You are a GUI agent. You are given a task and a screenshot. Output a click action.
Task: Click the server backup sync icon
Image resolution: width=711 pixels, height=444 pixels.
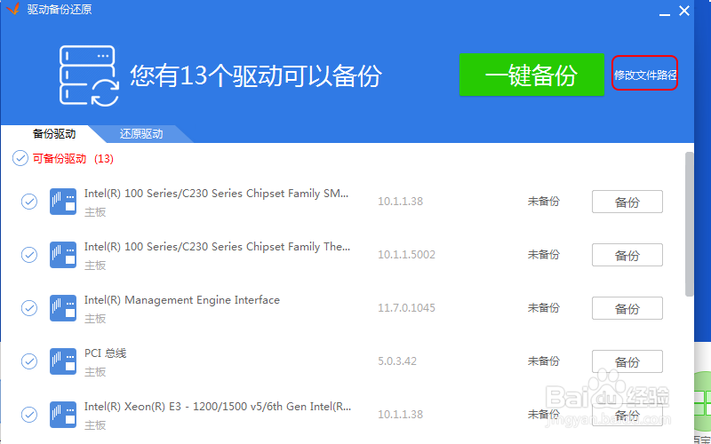click(90, 75)
